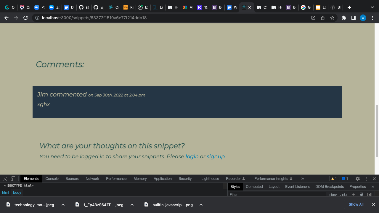Toggle the computed styles sidebar icon

click(x=370, y=195)
